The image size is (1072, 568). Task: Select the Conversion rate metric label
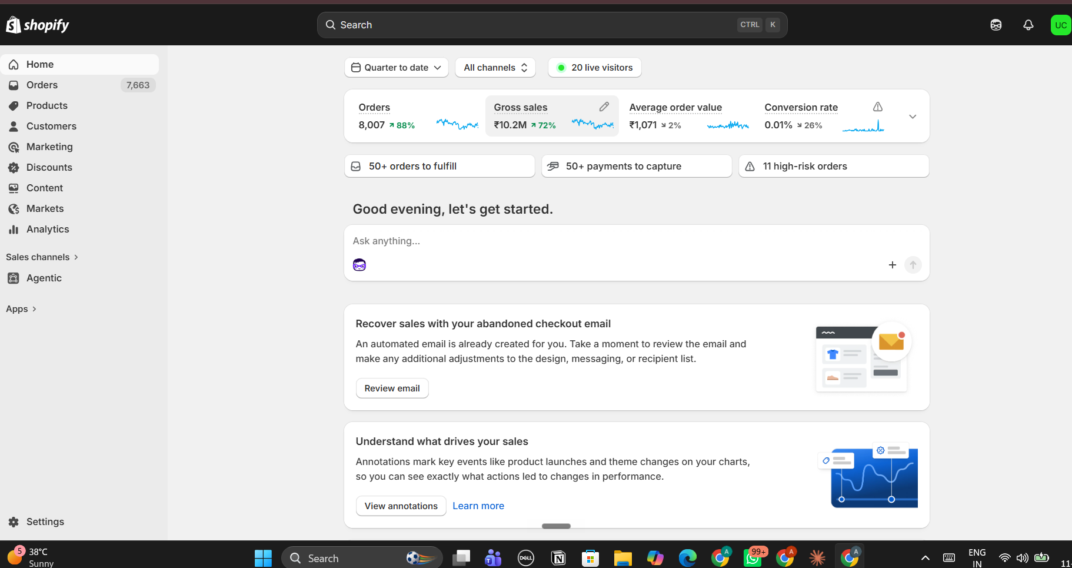pos(801,108)
